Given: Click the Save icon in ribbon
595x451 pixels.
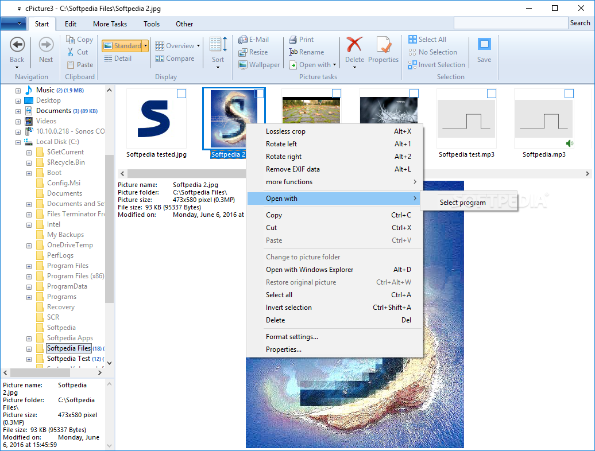Looking at the screenshot, I should tap(484, 44).
